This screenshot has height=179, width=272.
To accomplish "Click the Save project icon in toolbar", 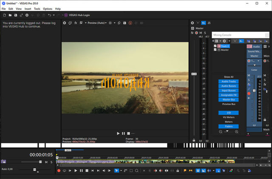I will (x=15, y=15).
